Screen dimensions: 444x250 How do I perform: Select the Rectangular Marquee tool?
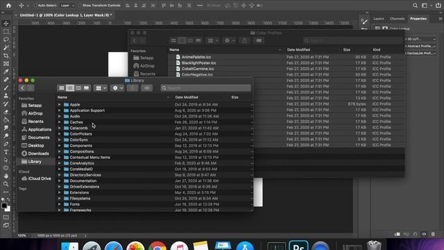click(6, 31)
